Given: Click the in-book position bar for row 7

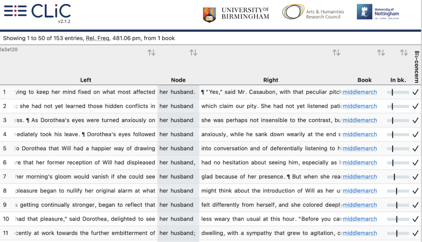Looking at the screenshot, I should click(x=398, y=177).
